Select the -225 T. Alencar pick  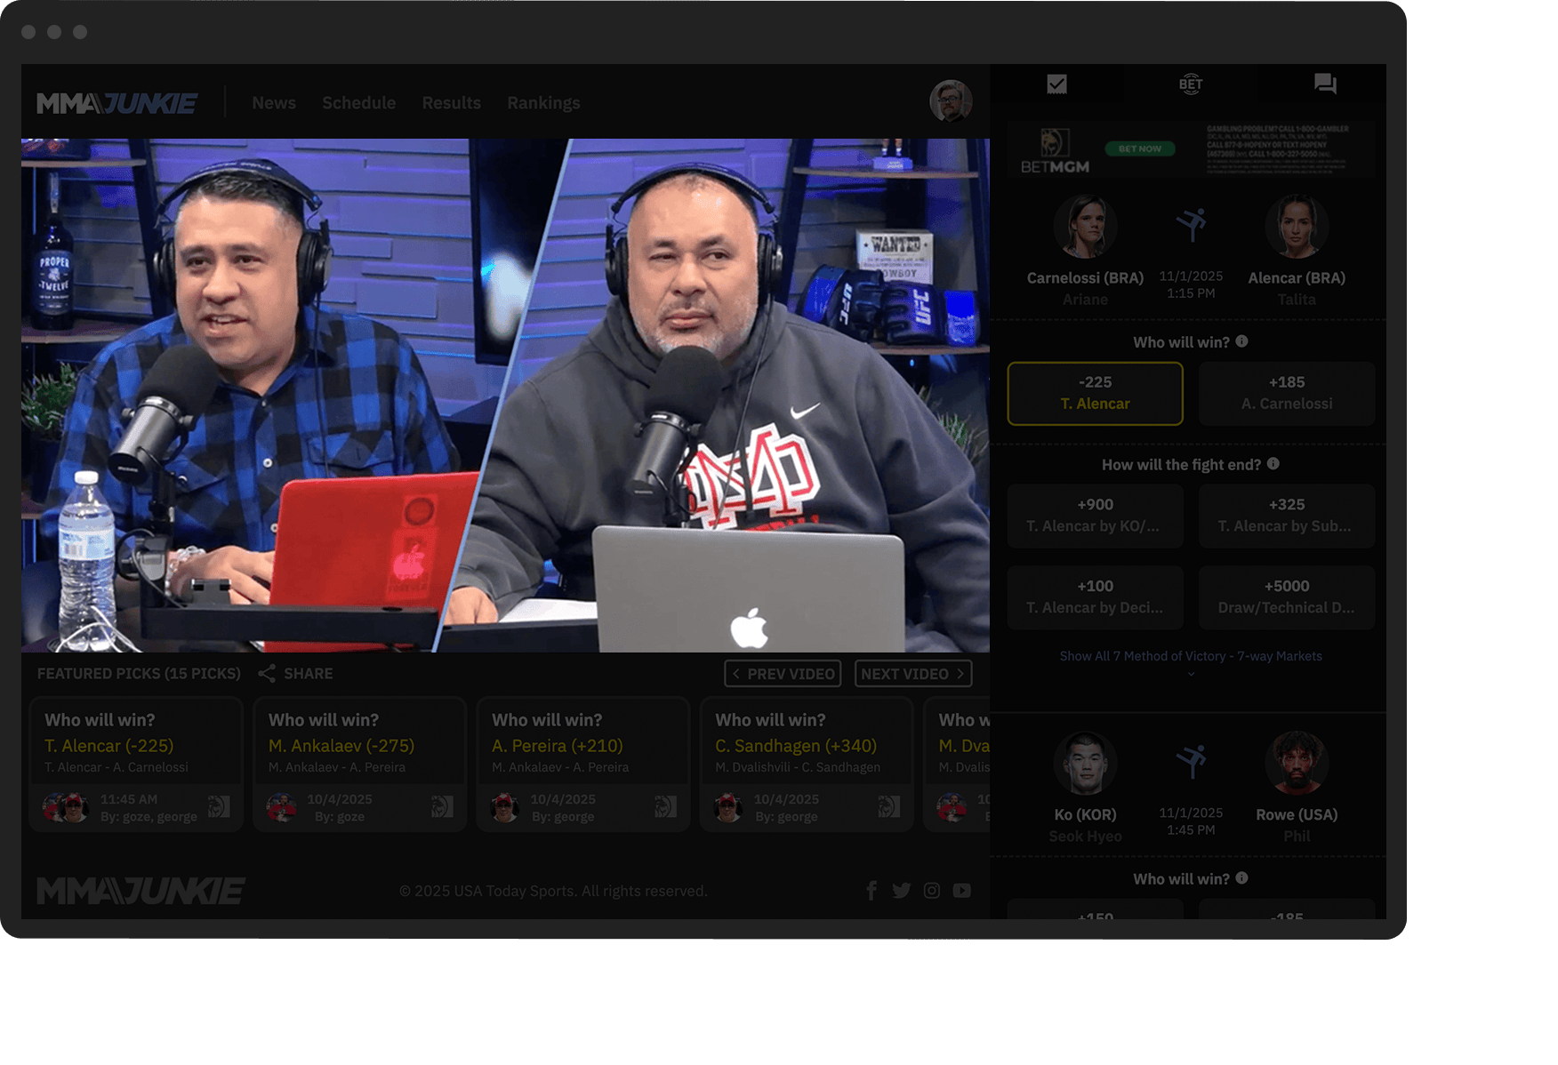(1095, 393)
